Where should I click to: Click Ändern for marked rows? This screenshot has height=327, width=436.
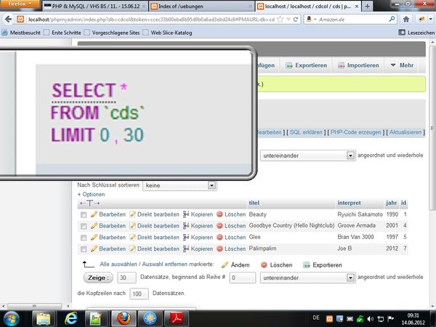coord(235,265)
